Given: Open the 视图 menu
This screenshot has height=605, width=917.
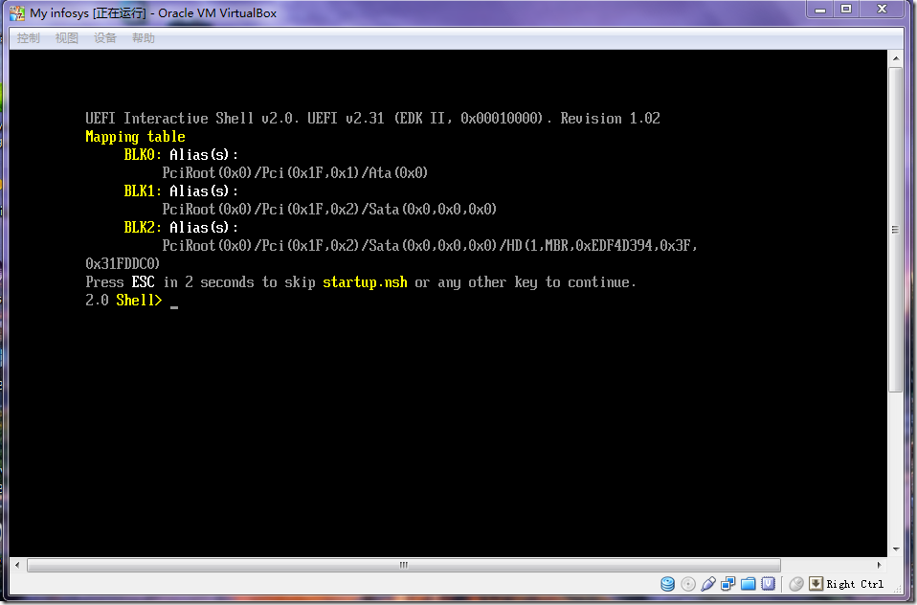Looking at the screenshot, I should point(67,38).
